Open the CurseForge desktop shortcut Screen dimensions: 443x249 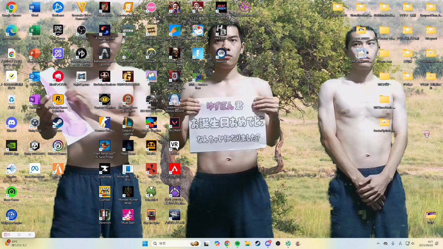(x=104, y=170)
